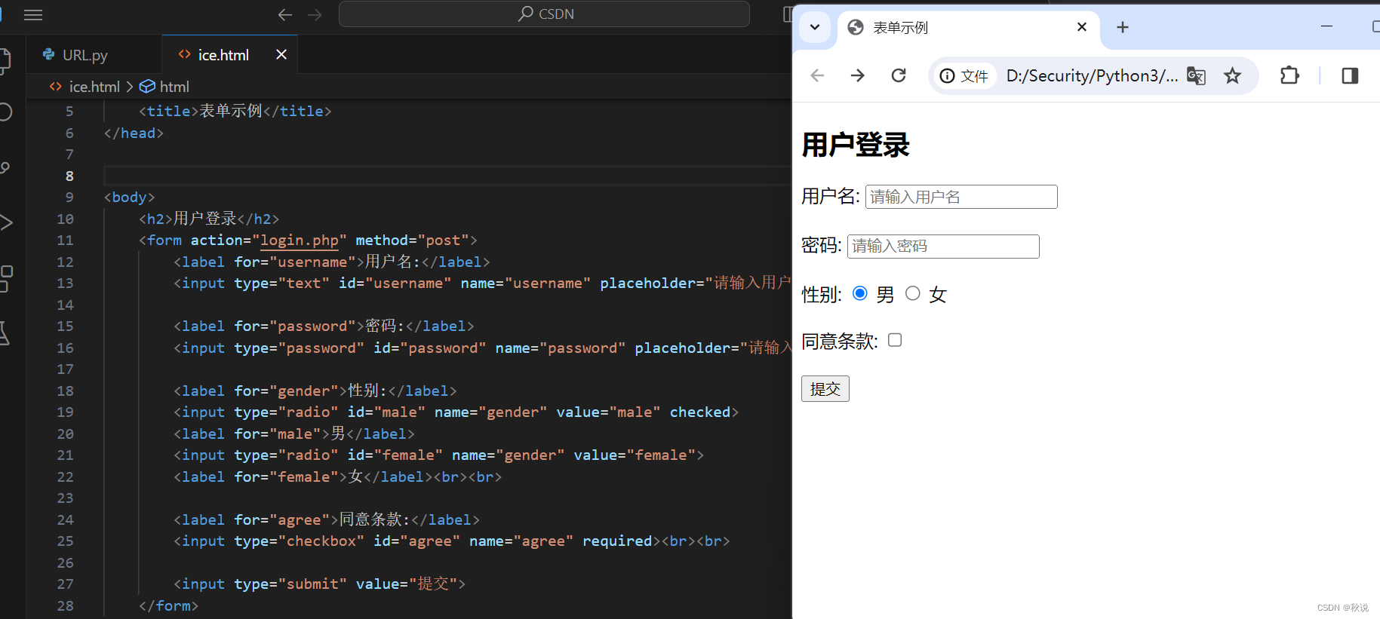Minimize the browser window
The image size is (1380, 619).
pos(1327,26)
